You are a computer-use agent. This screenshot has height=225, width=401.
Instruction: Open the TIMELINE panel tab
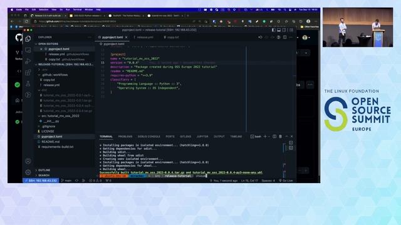point(236,136)
